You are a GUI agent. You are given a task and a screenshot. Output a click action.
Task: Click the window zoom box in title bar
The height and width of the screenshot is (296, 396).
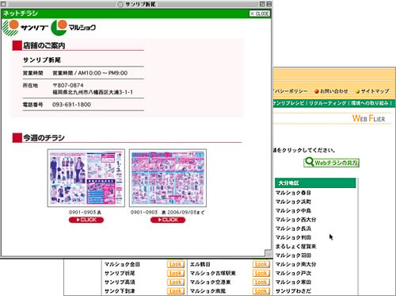[262, 4]
